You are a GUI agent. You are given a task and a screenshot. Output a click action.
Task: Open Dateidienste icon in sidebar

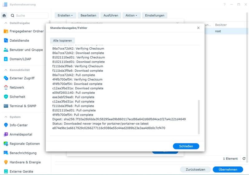(6, 40)
